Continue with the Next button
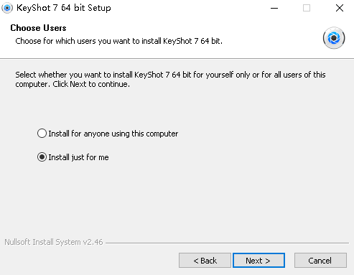This screenshot has height=275, width=354. coord(258,261)
